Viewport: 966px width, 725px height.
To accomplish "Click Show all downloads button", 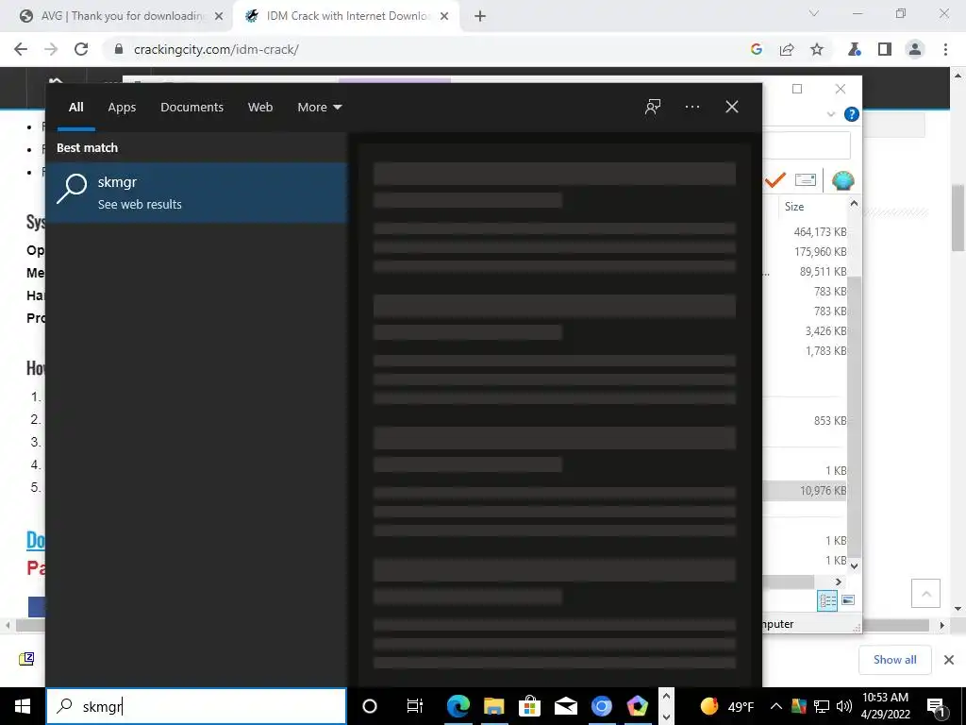I will click(894, 660).
